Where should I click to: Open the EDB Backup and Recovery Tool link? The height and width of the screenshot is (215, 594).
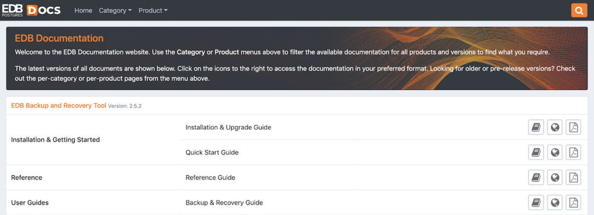tap(59, 105)
